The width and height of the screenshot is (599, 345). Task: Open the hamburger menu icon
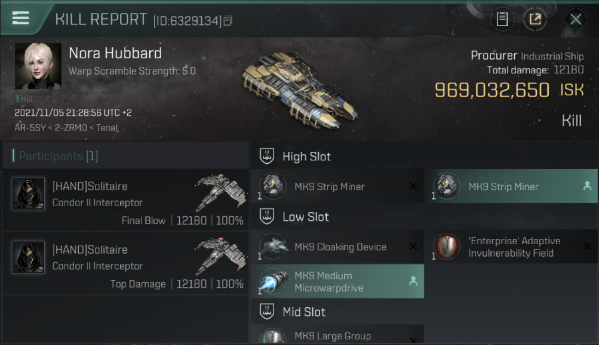point(21,18)
